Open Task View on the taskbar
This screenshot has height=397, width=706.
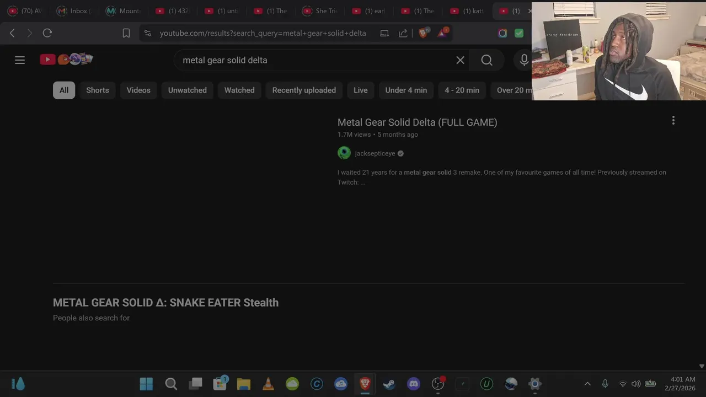tap(195, 384)
